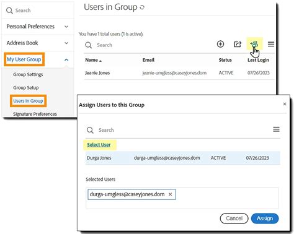Click jeanie-umgless@caseyjones.dom email cell

coord(174,73)
